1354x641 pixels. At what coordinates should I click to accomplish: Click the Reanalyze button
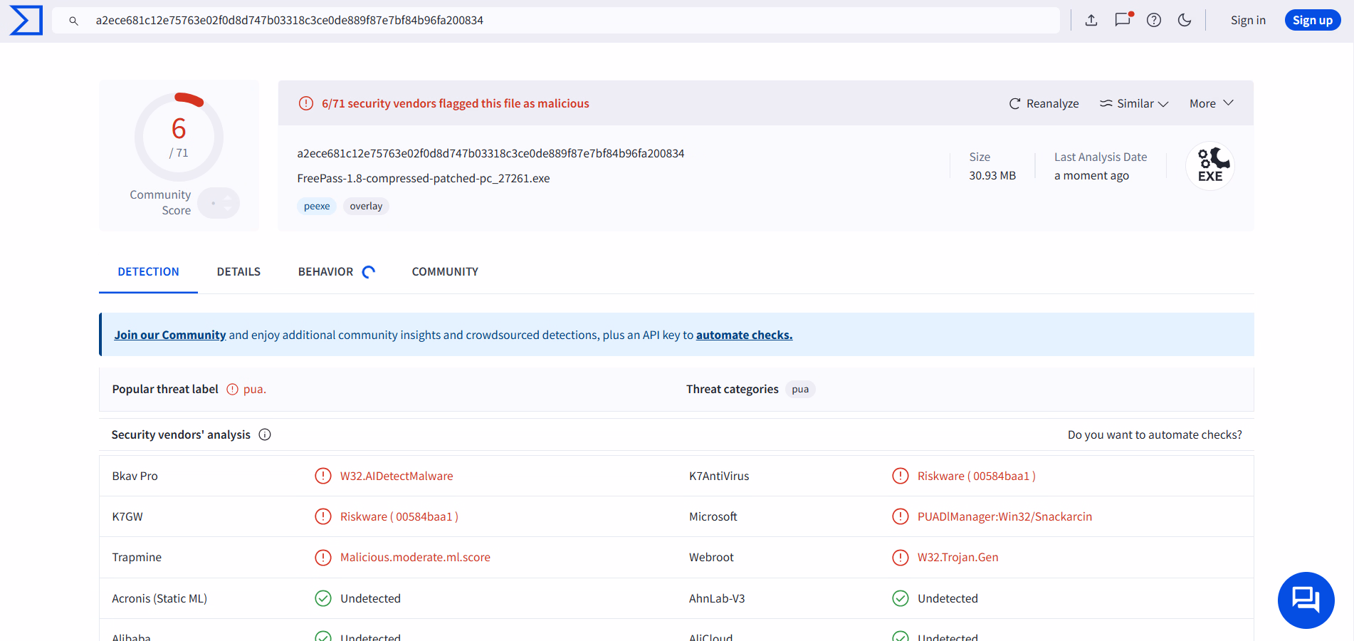(1044, 103)
